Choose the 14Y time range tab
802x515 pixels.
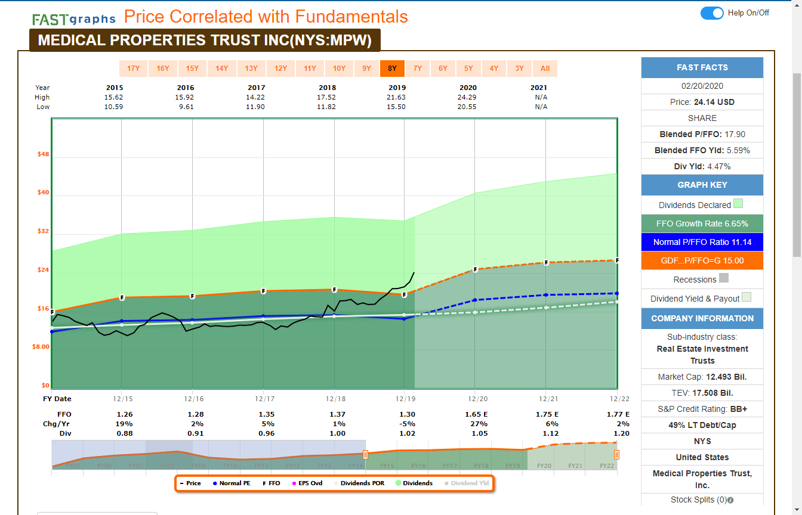222,69
